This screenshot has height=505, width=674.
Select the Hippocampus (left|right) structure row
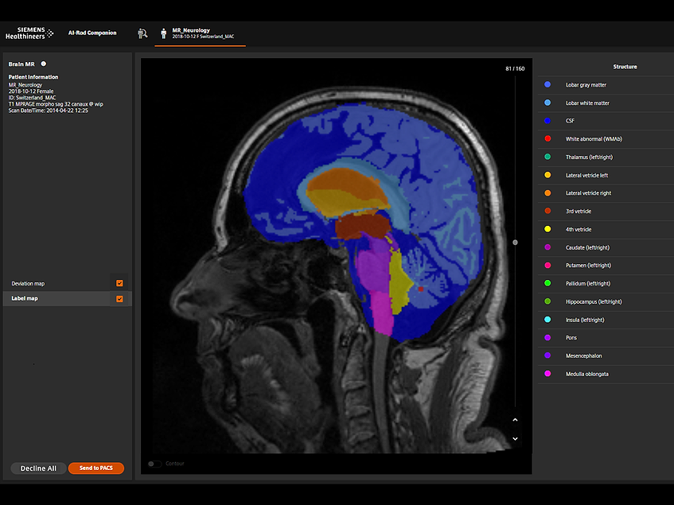(x=604, y=301)
